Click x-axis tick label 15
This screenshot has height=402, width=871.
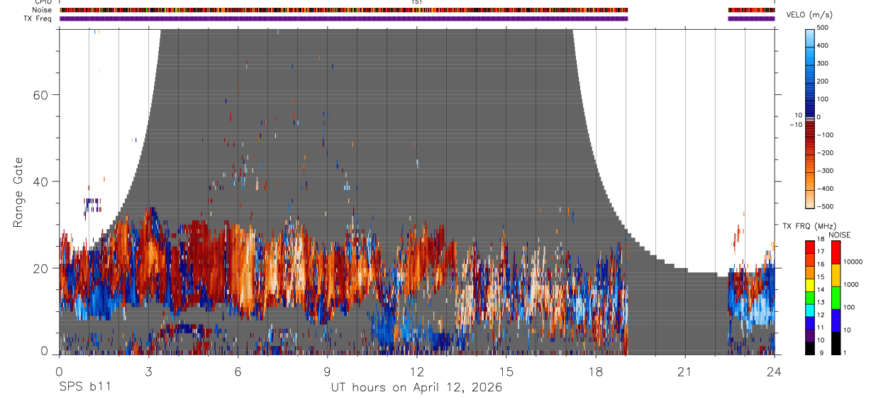tap(506, 372)
